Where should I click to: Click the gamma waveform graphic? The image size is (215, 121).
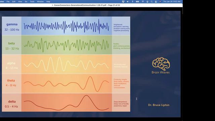[x=67, y=26]
